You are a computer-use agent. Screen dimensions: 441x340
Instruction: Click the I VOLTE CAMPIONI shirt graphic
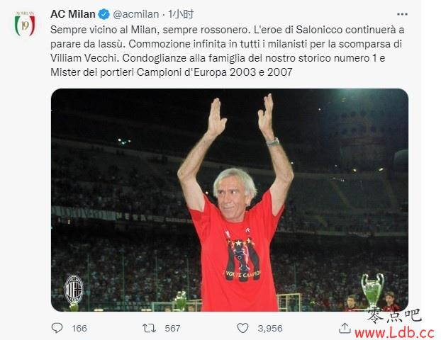(x=242, y=260)
